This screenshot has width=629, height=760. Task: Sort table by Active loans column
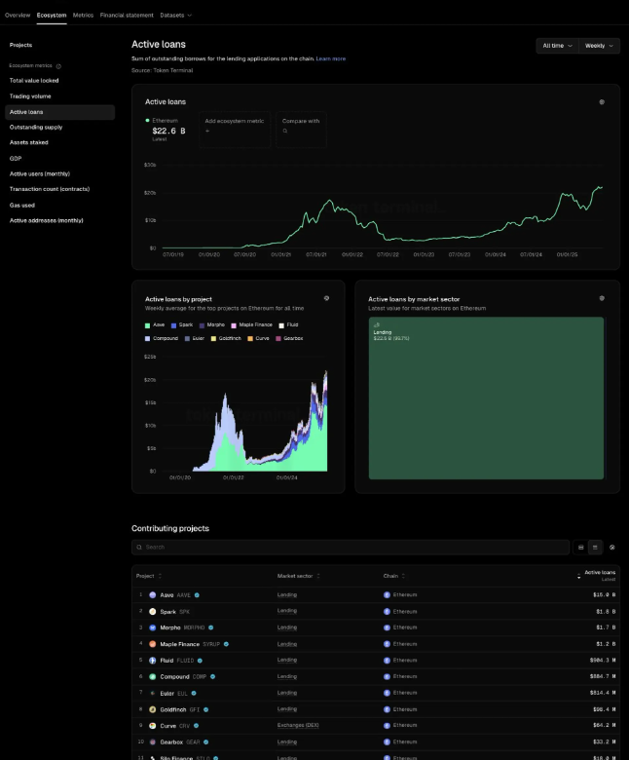[597, 575]
